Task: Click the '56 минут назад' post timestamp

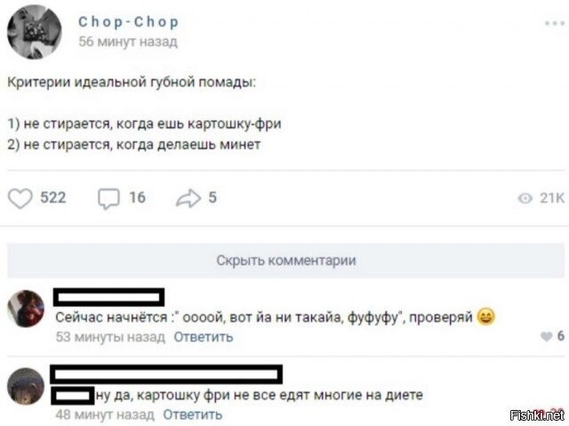Action: (x=128, y=42)
